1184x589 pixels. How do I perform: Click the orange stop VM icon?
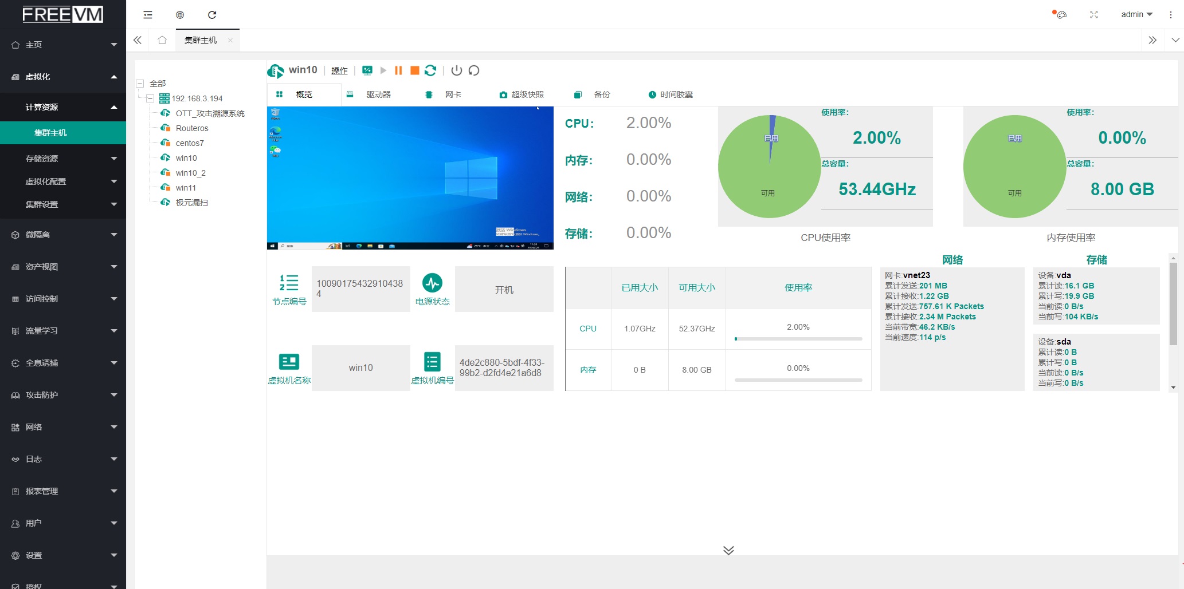(x=414, y=70)
